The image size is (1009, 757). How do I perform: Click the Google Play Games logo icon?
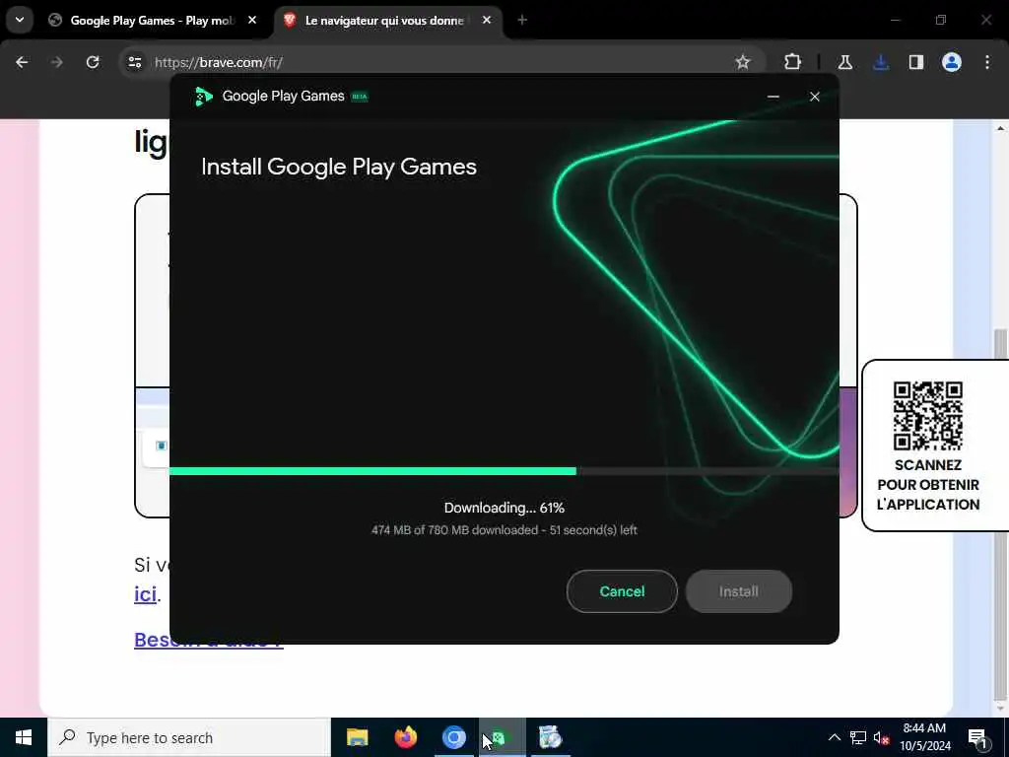click(203, 97)
